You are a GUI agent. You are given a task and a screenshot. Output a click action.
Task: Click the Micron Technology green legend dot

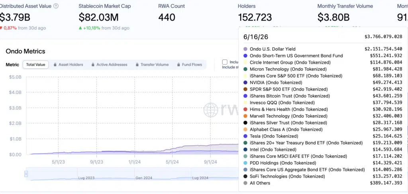[x=245, y=69]
